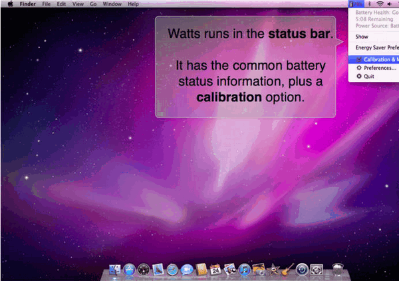Screen dimensions: 399x281
Task: Open Safari compass icon in Dock
Action: 172,270
